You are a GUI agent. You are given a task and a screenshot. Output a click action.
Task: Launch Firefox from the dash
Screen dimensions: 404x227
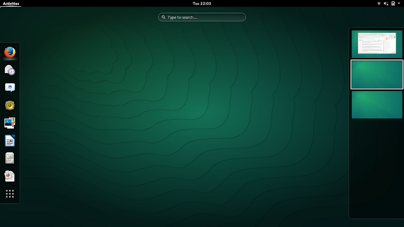point(10,52)
